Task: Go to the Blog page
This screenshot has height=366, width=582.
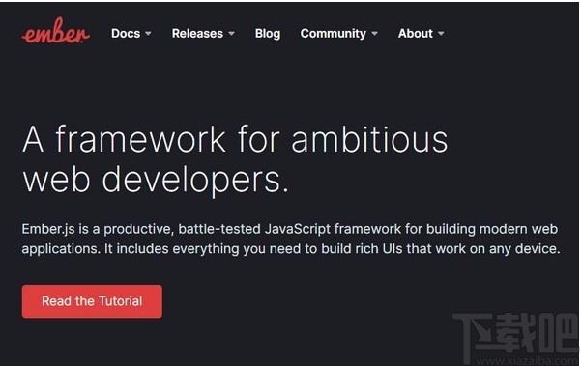Action: pos(268,34)
